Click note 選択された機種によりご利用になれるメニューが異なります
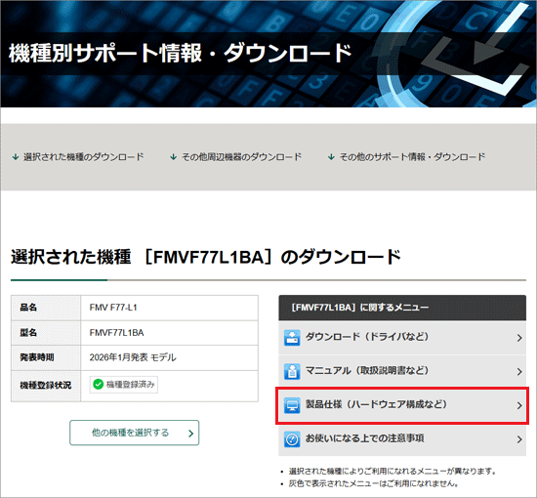 pos(392,472)
